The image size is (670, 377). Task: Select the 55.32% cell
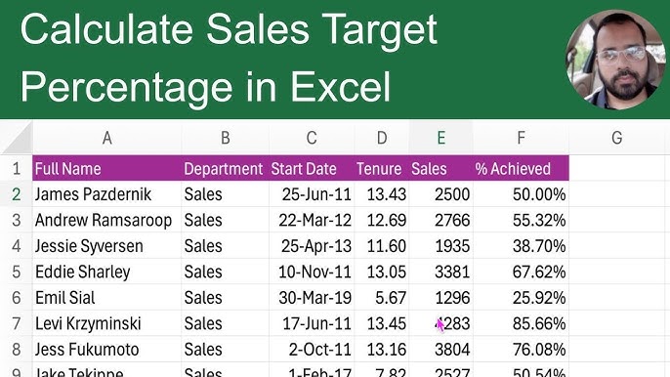coord(521,220)
